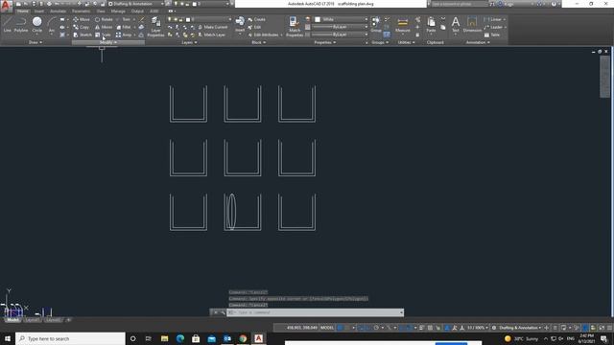Open the object color White dropdown
Screen dimensions: 614x345
click(341, 19)
